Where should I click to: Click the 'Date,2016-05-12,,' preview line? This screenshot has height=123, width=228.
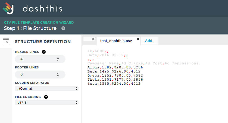pyautogui.click(x=108, y=55)
